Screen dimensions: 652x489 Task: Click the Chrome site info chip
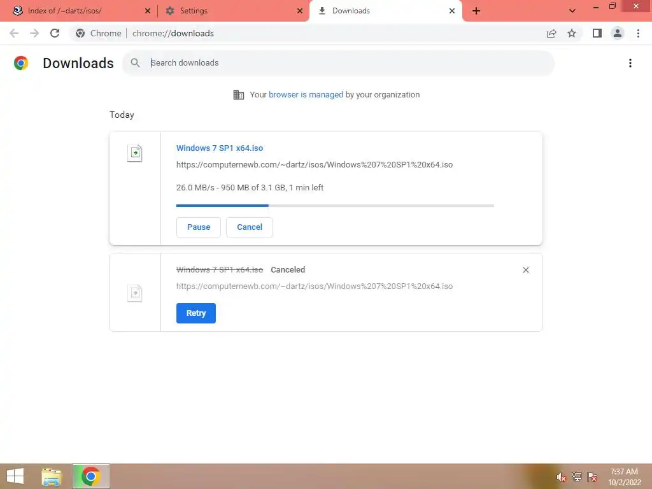click(x=99, y=33)
